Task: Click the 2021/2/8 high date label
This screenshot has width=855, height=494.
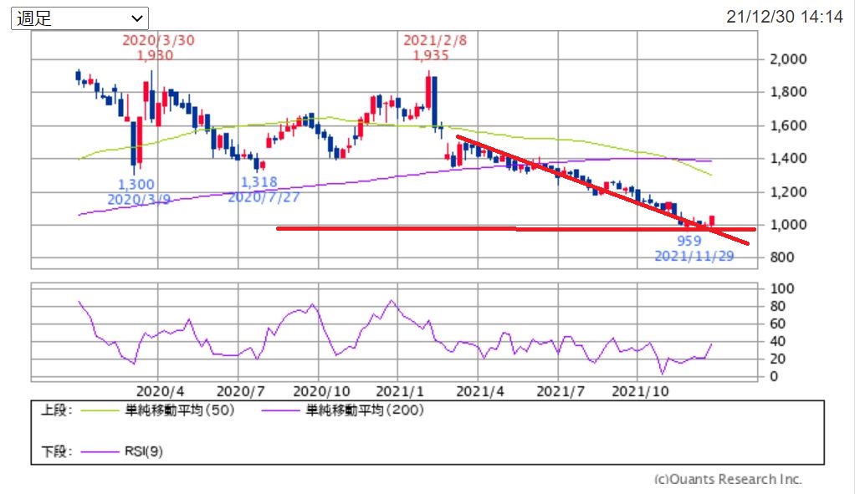Action: click(435, 40)
